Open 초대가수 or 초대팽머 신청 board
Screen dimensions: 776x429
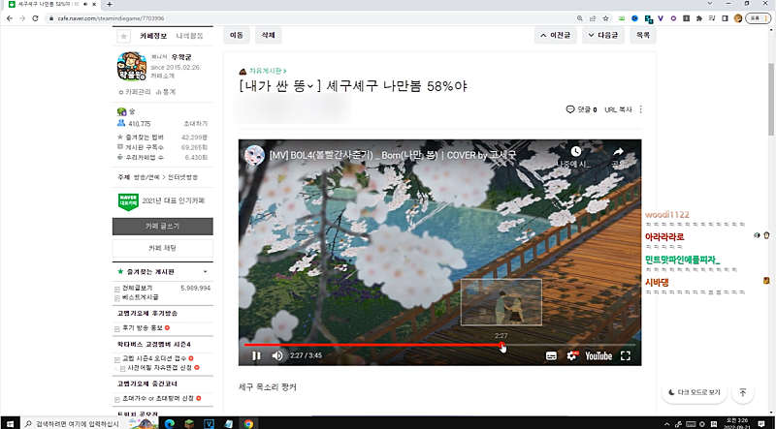(158, 398)
